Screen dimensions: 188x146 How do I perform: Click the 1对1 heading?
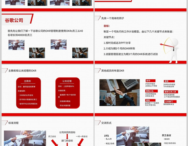[107, 135]
